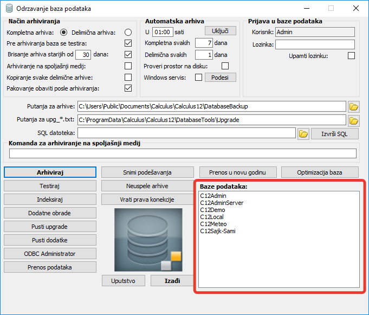Select Kompletna arhiva radio button

tap(64, 33)
